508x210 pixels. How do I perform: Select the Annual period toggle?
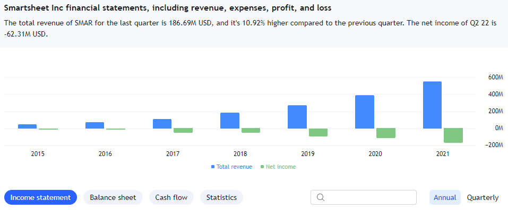445,197
